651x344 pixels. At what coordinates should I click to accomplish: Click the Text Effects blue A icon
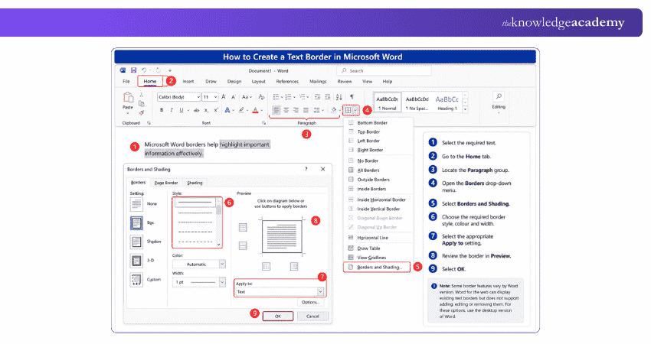pos(227,110)
